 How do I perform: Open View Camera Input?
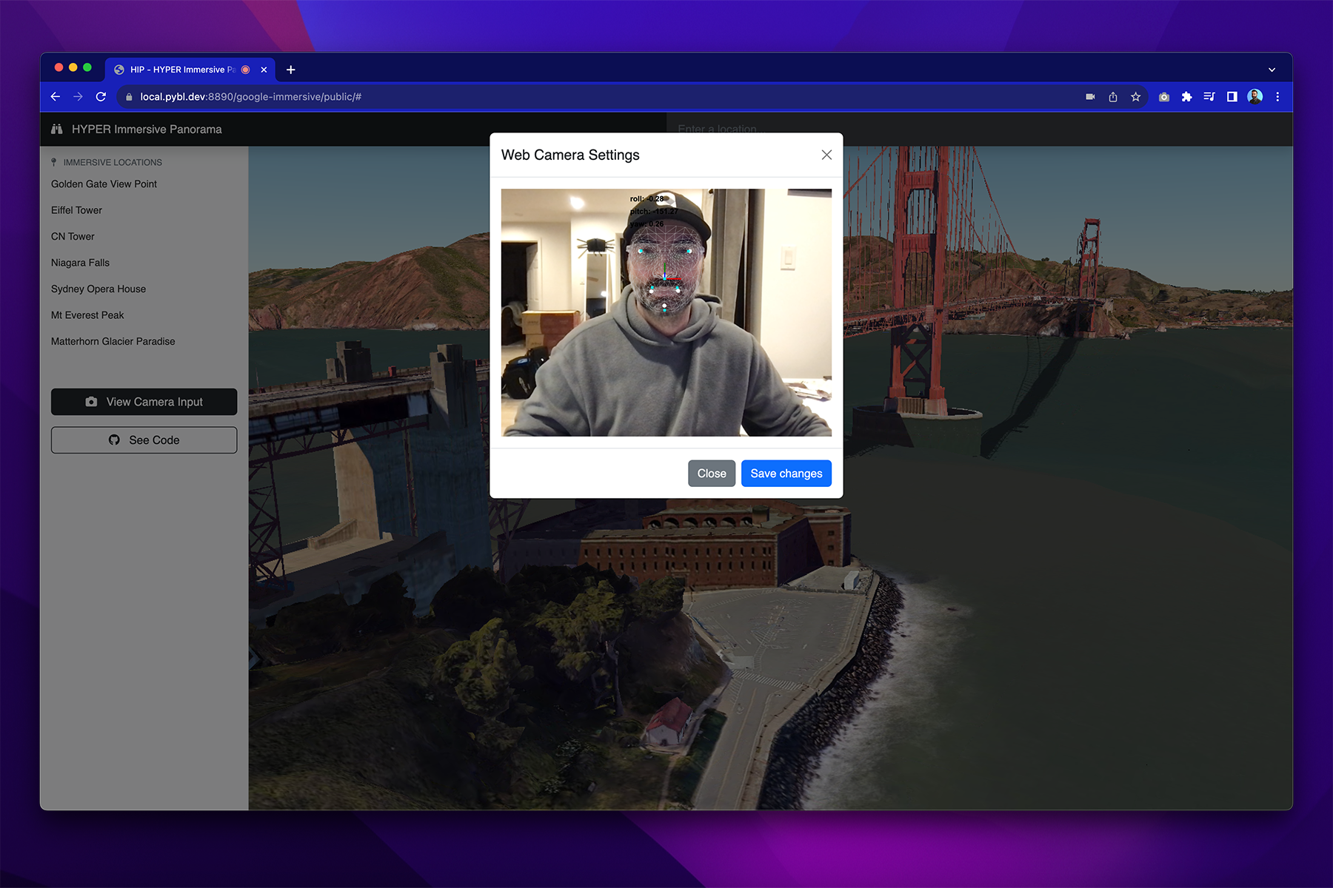click(x=144, y=402)
